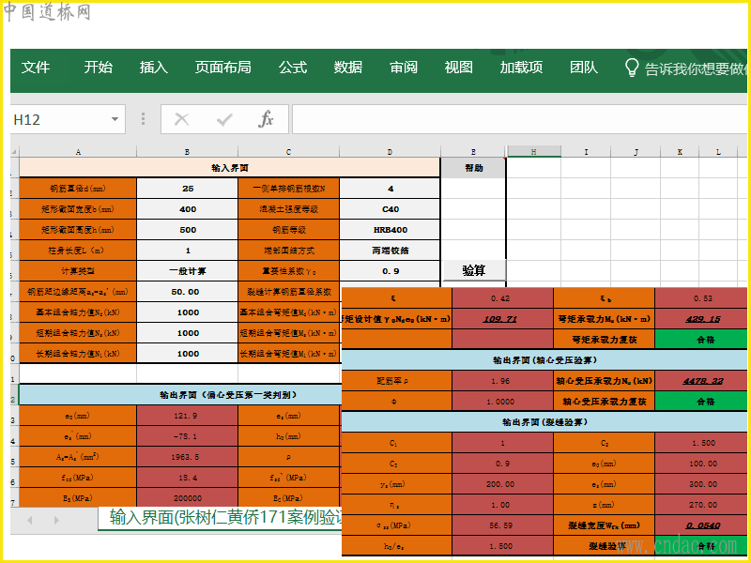Select column L header
The height and width of the screenshot is (563, 751).
(x=718, y=152)
